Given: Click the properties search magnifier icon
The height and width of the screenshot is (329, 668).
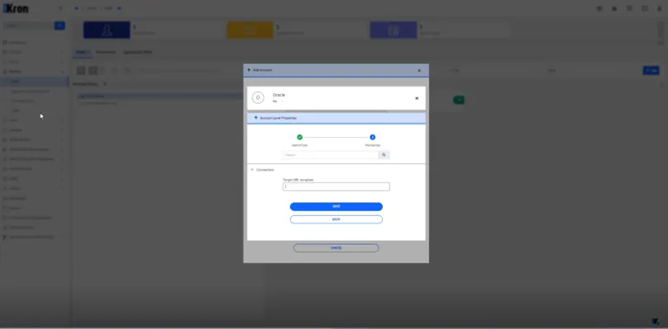Looking at the screenshot, I should click(x=384, y=155).
